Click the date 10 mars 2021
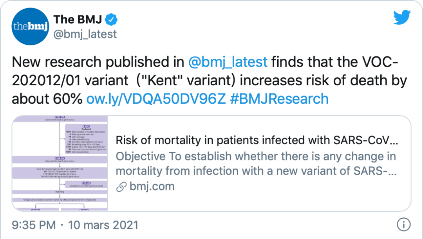423x239 pixels. pos(103,225)
